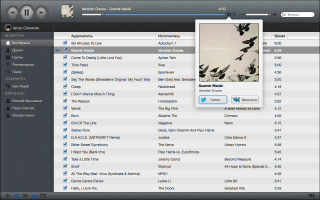Click the icon beside Рекомендации

point(8,64)
